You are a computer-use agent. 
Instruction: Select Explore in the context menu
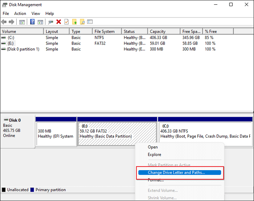(155, 155)
